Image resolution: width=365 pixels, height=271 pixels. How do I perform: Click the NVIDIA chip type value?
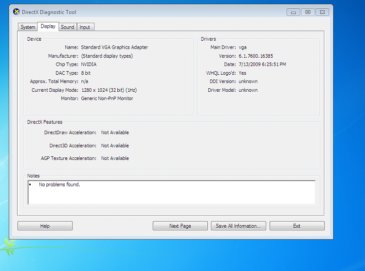coord(89,64)
